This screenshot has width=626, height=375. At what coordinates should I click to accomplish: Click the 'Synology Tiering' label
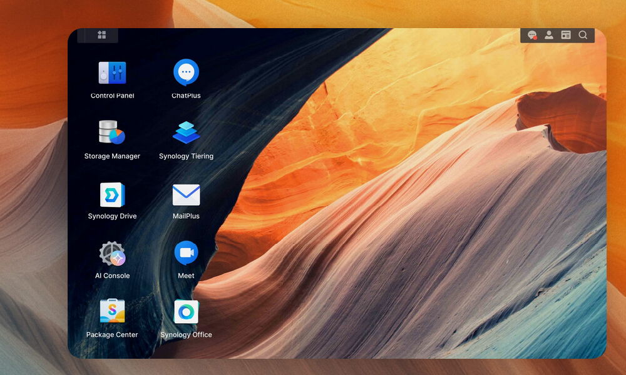(186, 156)
